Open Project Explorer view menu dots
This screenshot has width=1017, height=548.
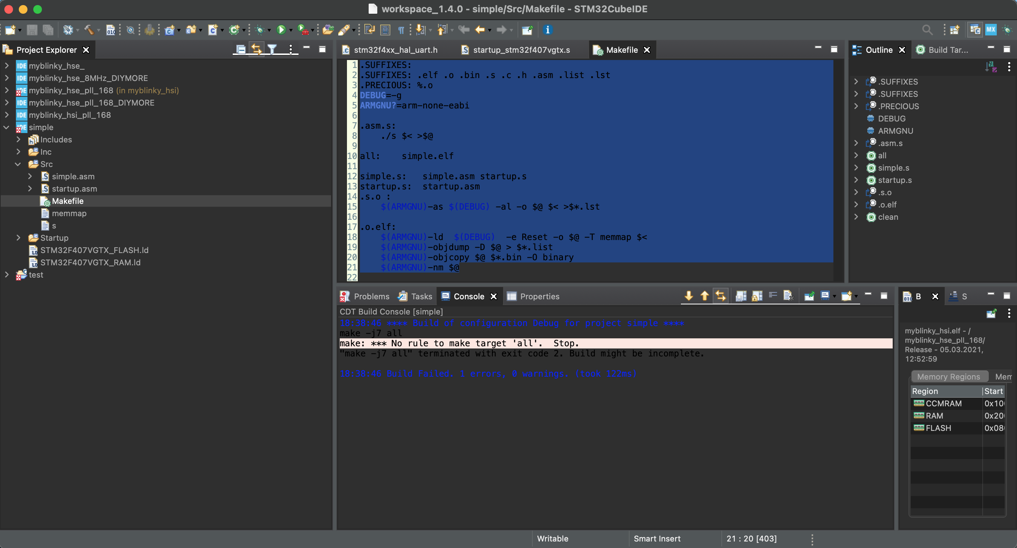291,50
